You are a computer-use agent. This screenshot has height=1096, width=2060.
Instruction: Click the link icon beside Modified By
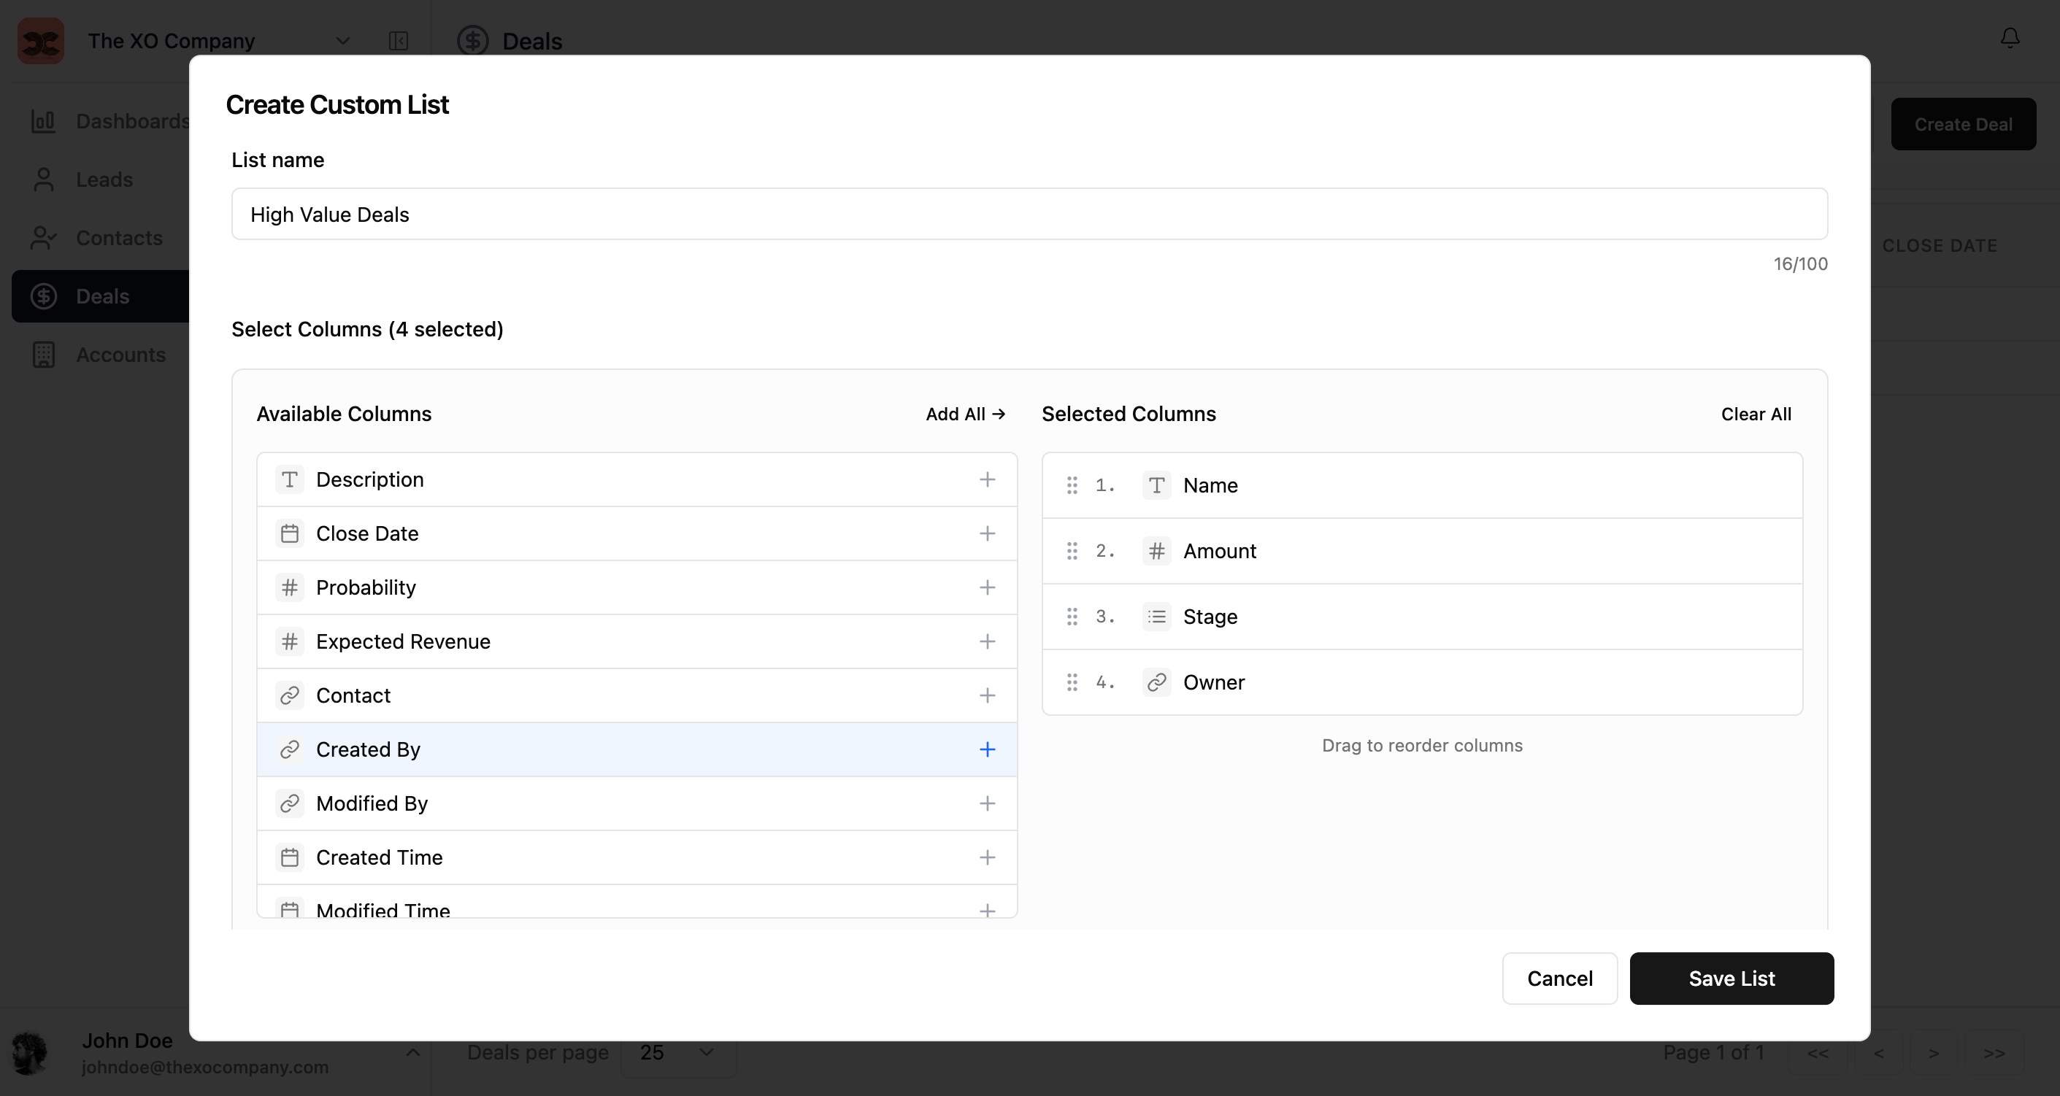(290, 803)
